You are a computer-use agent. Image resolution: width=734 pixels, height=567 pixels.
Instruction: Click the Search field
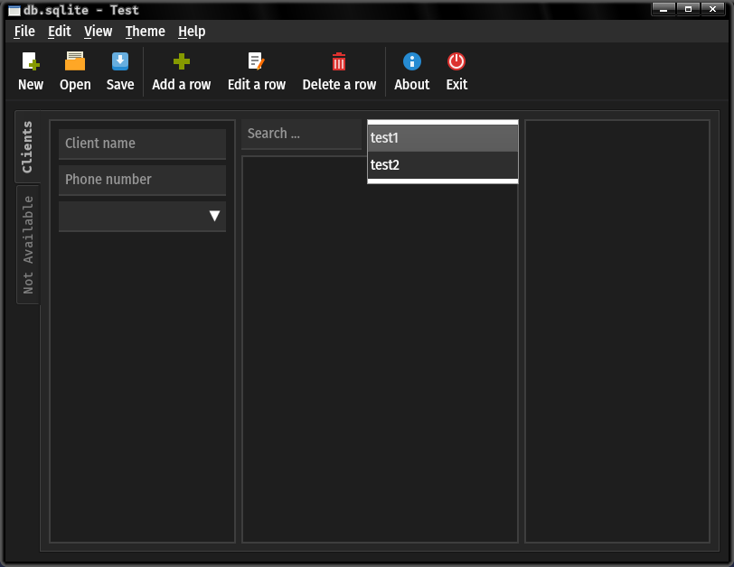pyautogui.click(x=302, y=135)
